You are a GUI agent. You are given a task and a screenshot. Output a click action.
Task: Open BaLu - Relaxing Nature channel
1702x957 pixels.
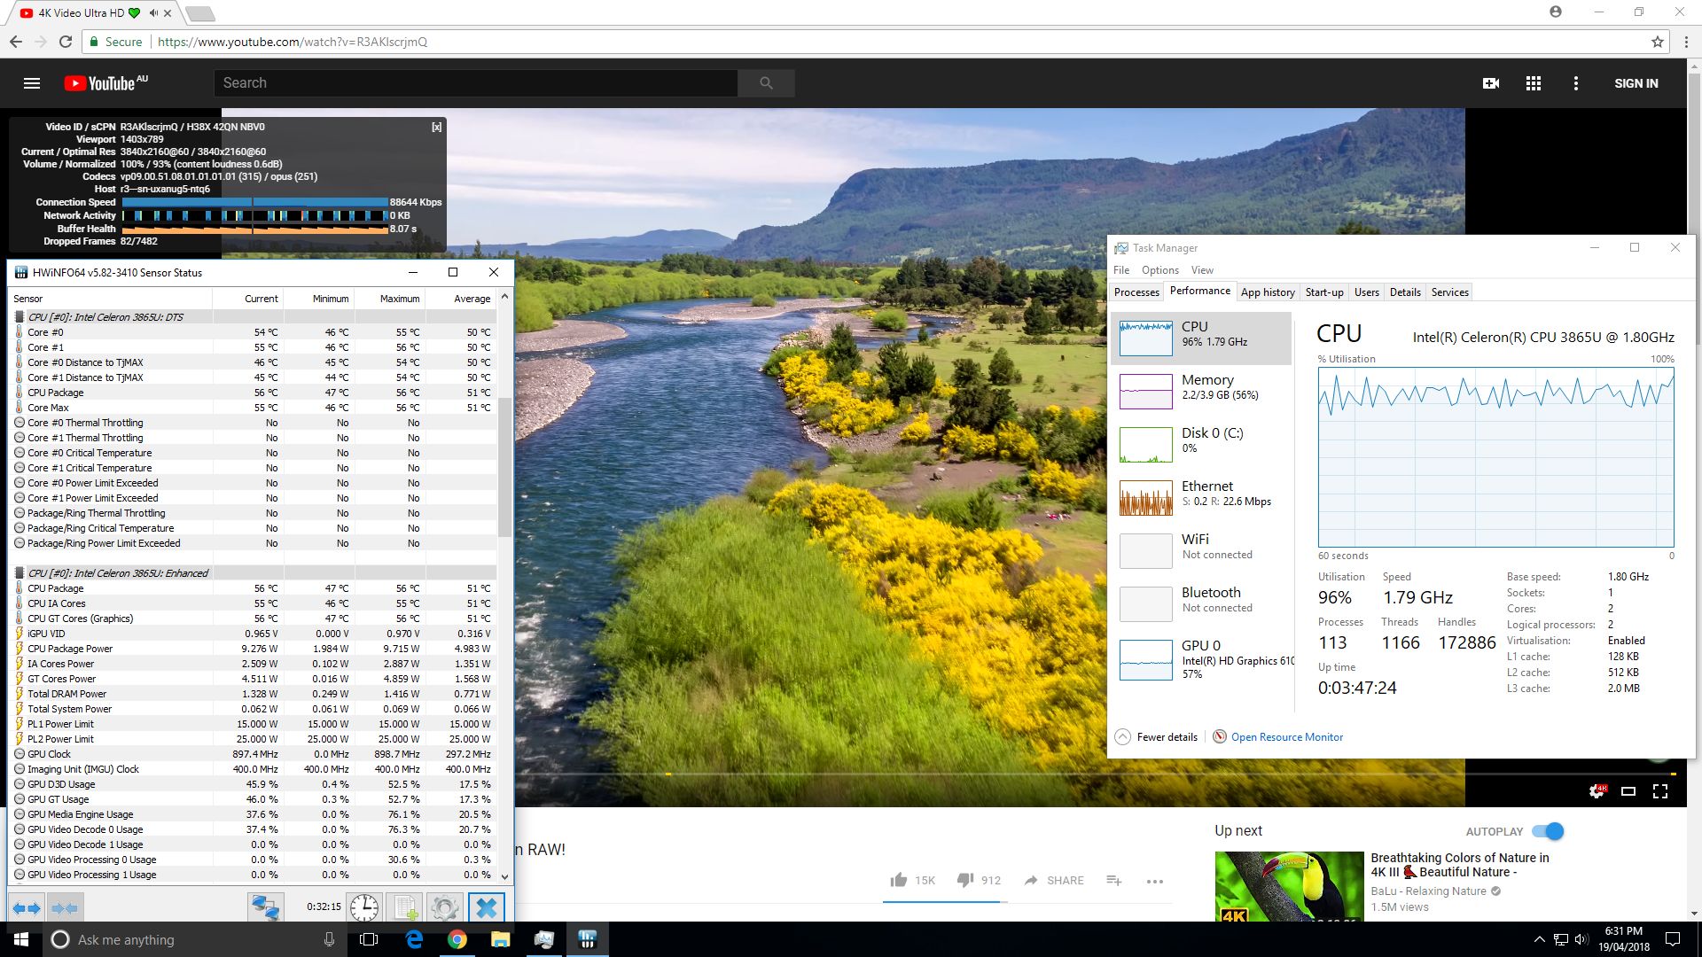(1428, 891)
